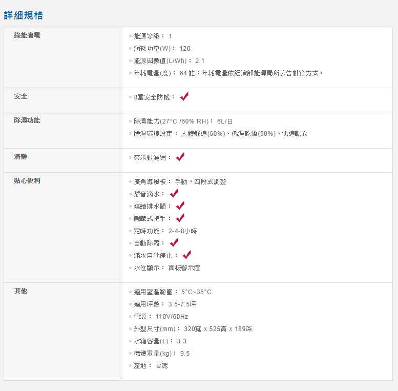
Task: Select the 定時功能 2-4-8小時 entry
Action: 165,231
